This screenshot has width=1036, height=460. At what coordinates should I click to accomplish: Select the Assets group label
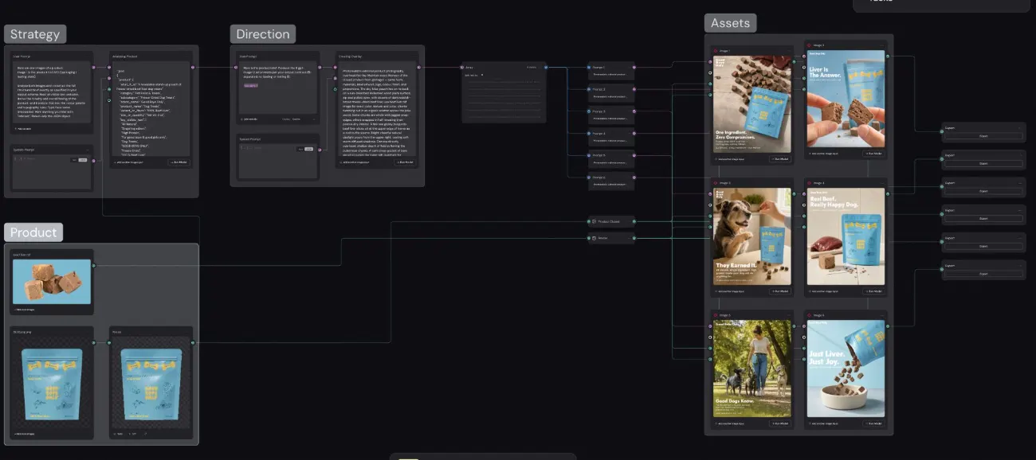coord(730,23)
